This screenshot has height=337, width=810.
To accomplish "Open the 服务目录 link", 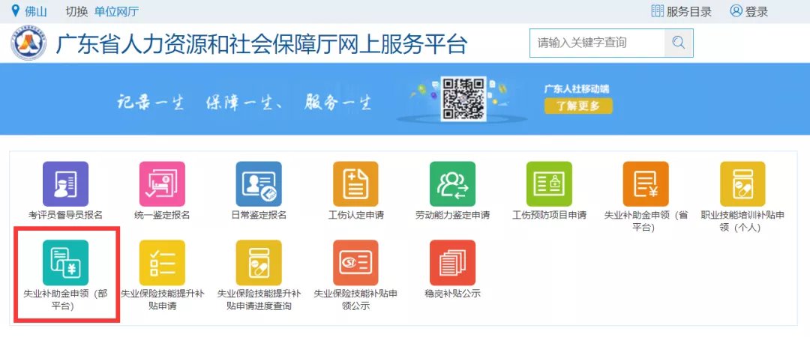I will pyautogui.click(x=688, y=11).
